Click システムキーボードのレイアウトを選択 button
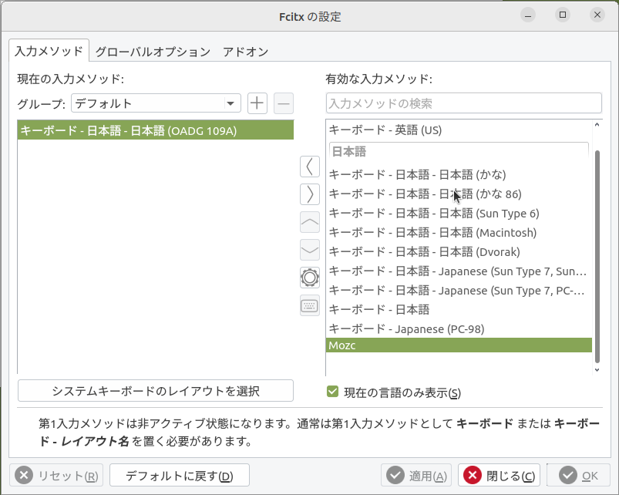 click(x=155, y=391)
